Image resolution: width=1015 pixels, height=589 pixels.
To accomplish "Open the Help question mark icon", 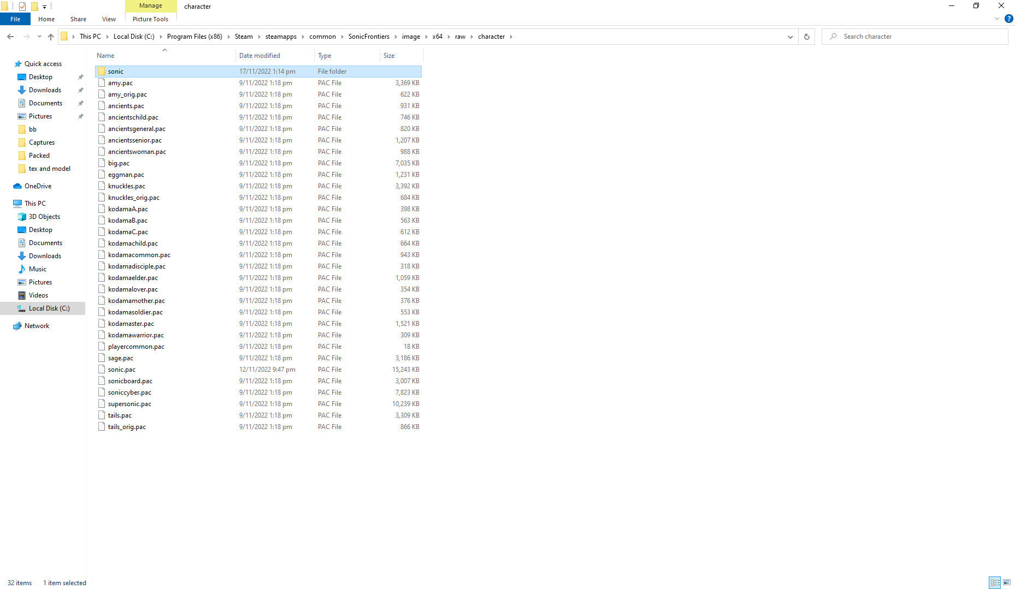I will (x=1008, y=19).
